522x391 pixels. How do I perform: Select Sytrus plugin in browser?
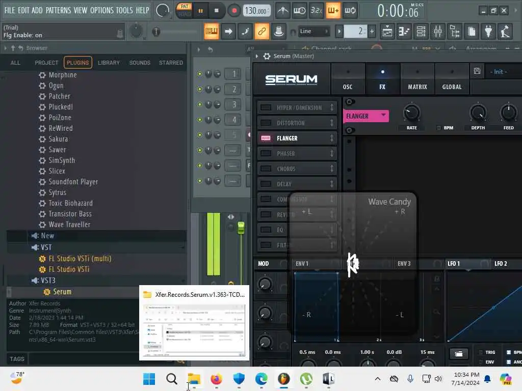57,192
